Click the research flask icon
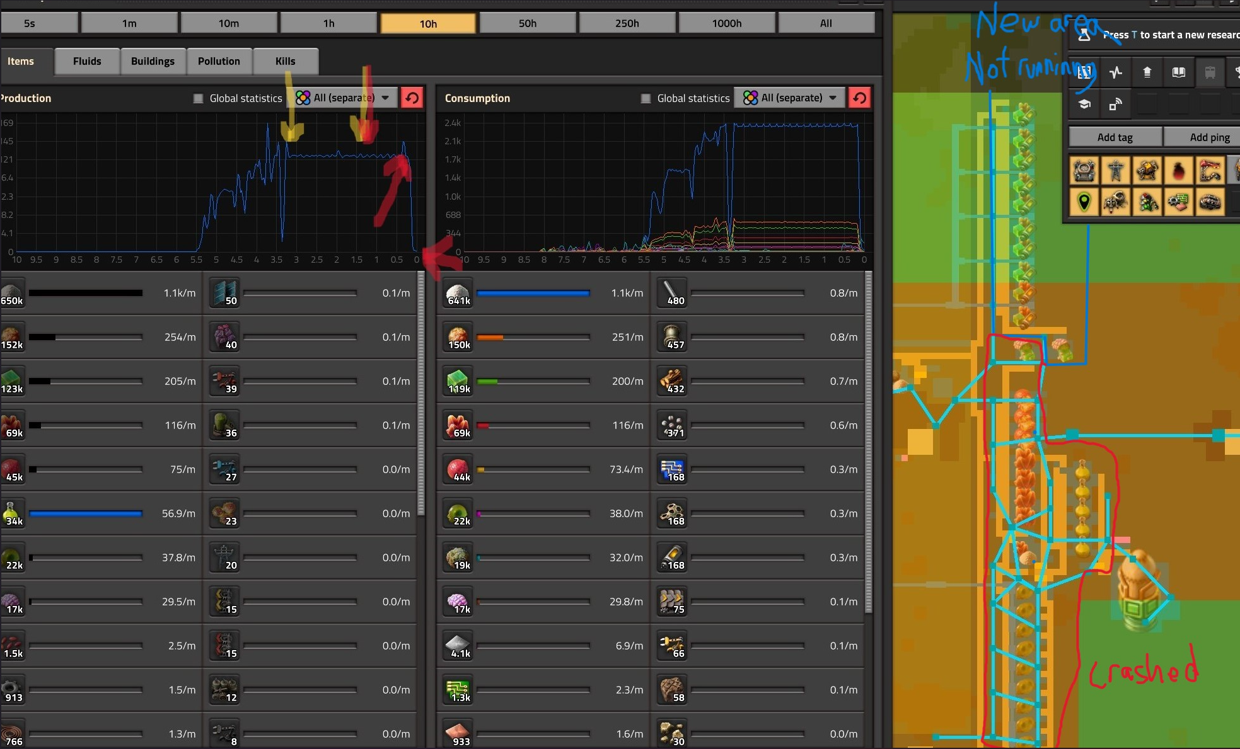This screenshot has width=1240, height=749. tap(1084, 35)
